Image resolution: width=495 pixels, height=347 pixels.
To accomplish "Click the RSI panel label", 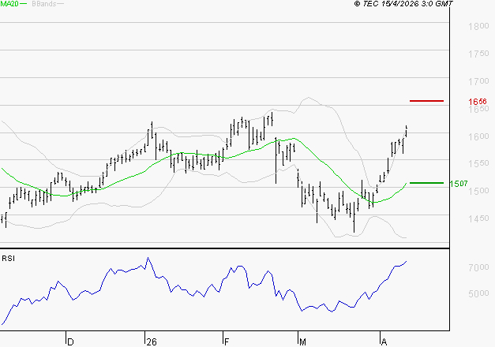I will click(8, 259).
